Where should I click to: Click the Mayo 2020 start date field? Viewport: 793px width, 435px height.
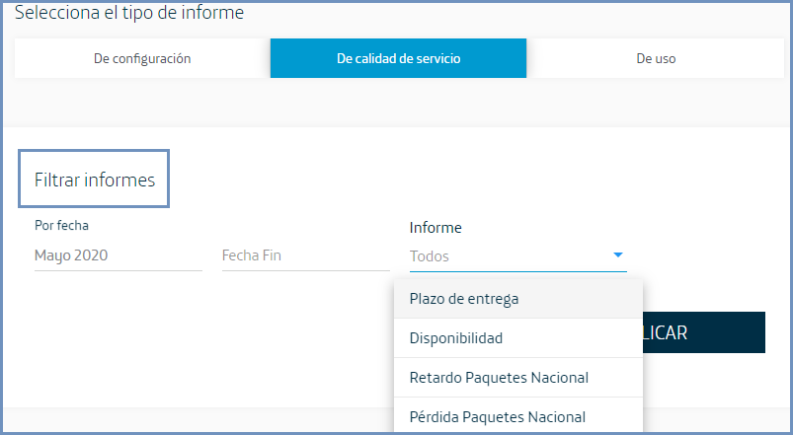tap(117, 256)
